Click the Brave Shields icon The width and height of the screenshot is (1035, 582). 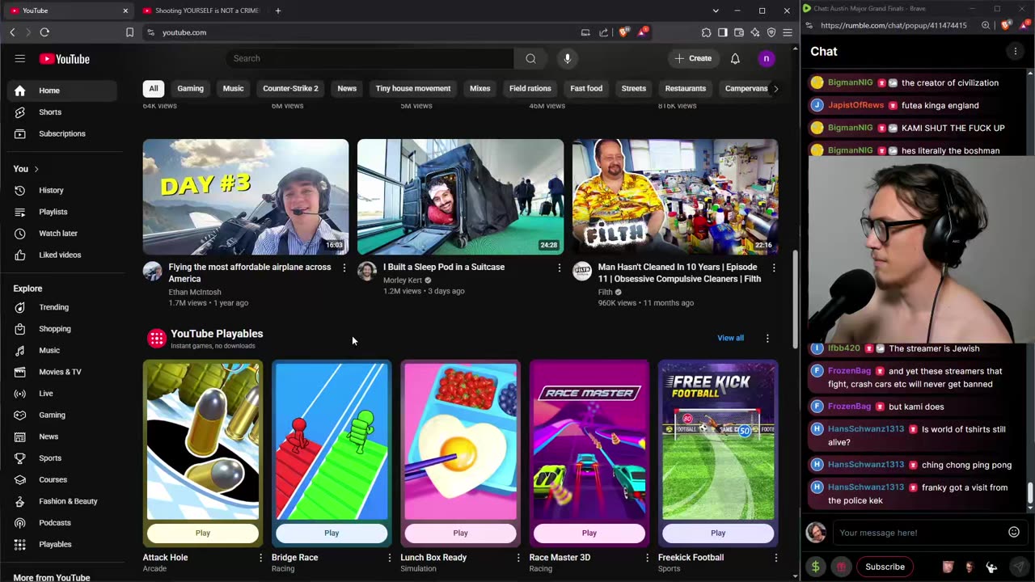[x=623, y=32]
